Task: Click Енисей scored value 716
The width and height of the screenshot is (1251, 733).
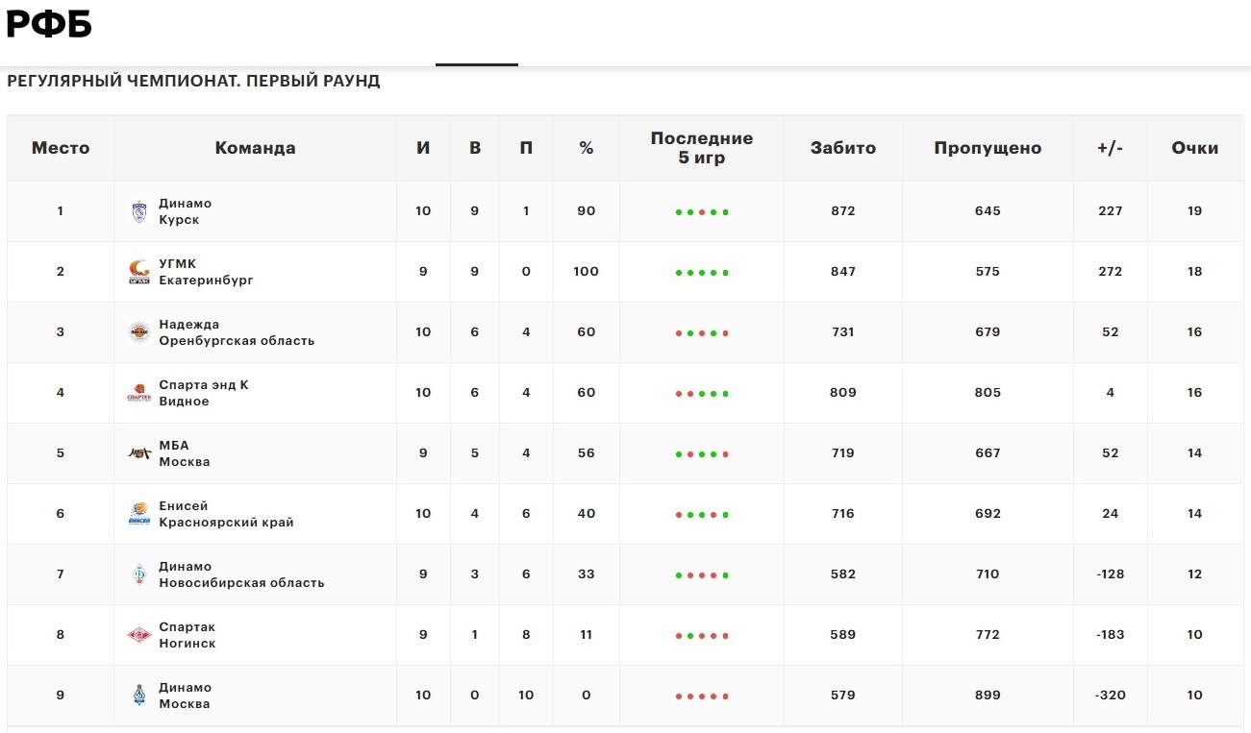Action: pyautogui.click(x=843, y=514)
